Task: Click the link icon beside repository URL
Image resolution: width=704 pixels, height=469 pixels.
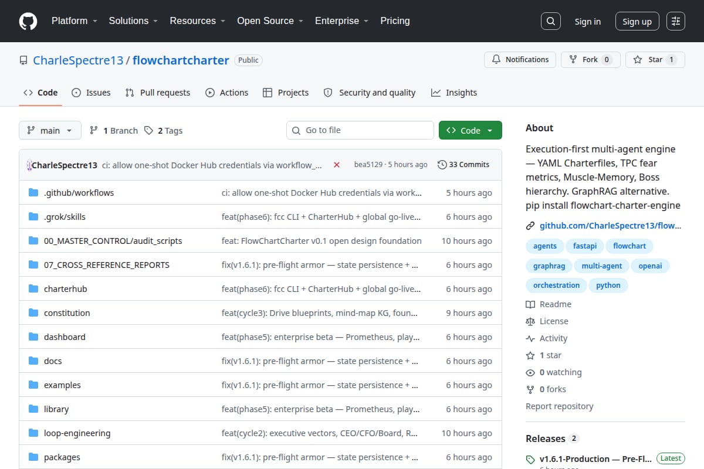Action: tap(530, 226)
